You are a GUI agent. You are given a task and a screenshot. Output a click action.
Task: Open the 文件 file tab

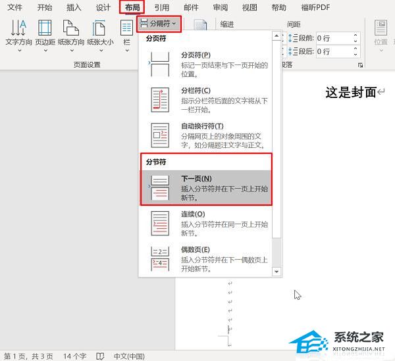15,8
